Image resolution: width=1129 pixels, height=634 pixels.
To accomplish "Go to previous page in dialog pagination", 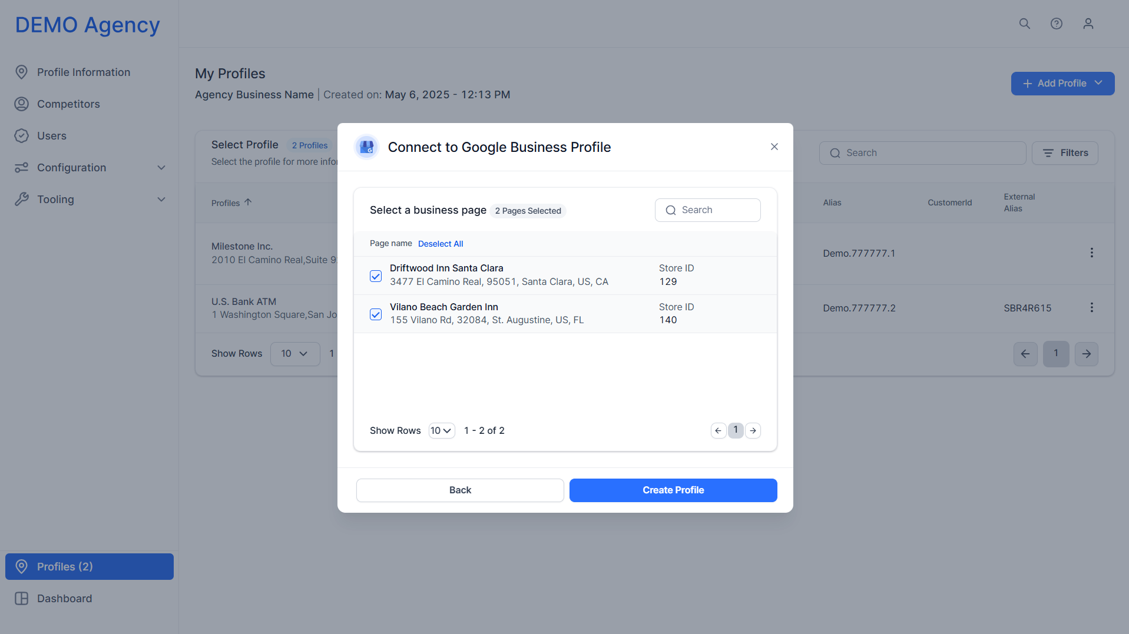I will click(718, 431).
